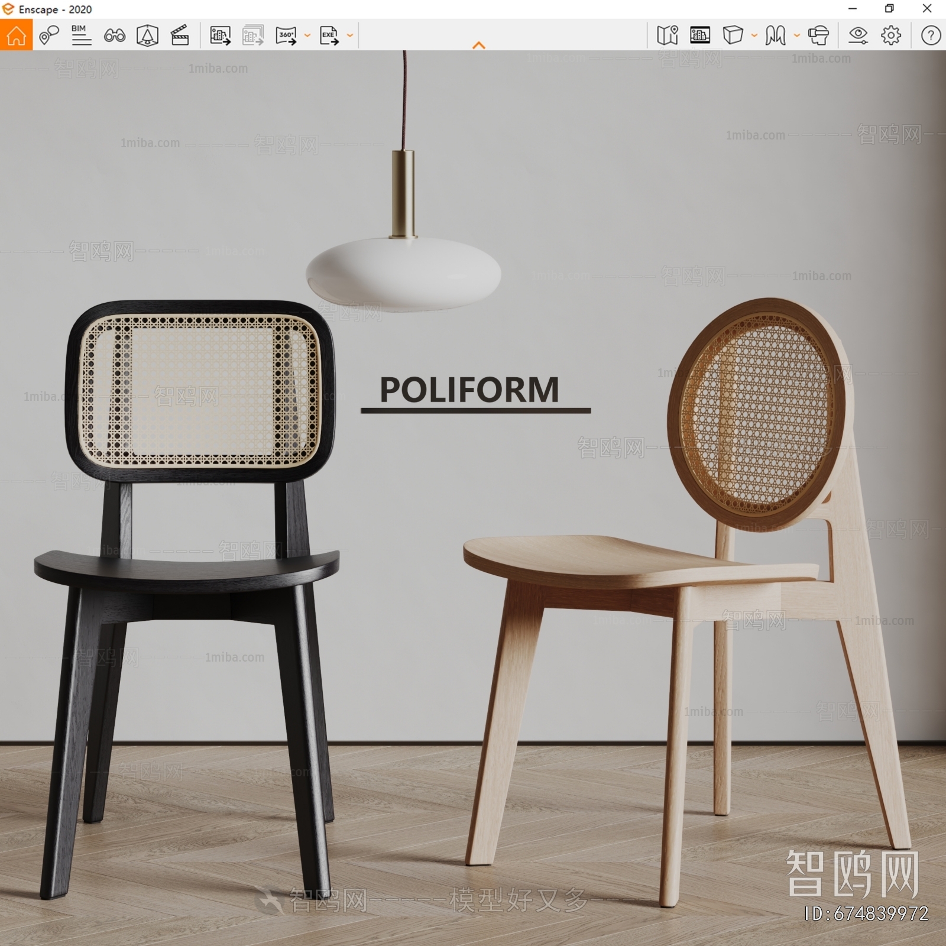This screenshot has height=946, width=946.
Task: Toggle the mini map icon
Action: click(668, 35)
